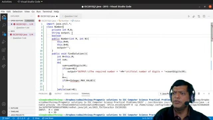
Task: Click the main branch status bar item
Action: [x=6, y=118]
